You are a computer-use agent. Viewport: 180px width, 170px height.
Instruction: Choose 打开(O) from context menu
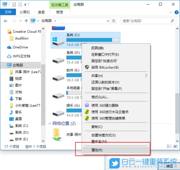pyautogui.click(x=116, y=48)
